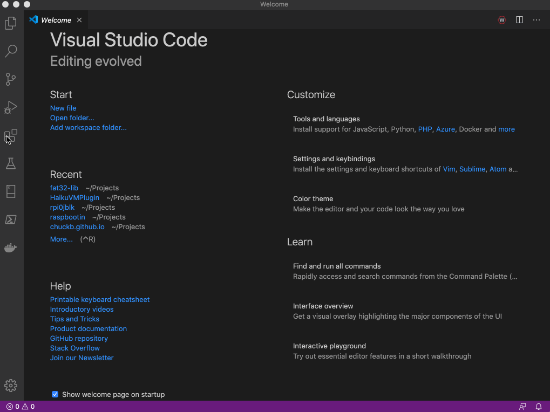The image size is (550, 412).
Task: Install PHP language support link
Action: click(x=425, y=129)
